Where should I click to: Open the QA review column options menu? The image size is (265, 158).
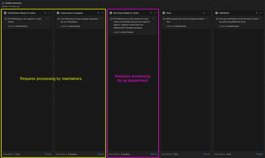155,13
